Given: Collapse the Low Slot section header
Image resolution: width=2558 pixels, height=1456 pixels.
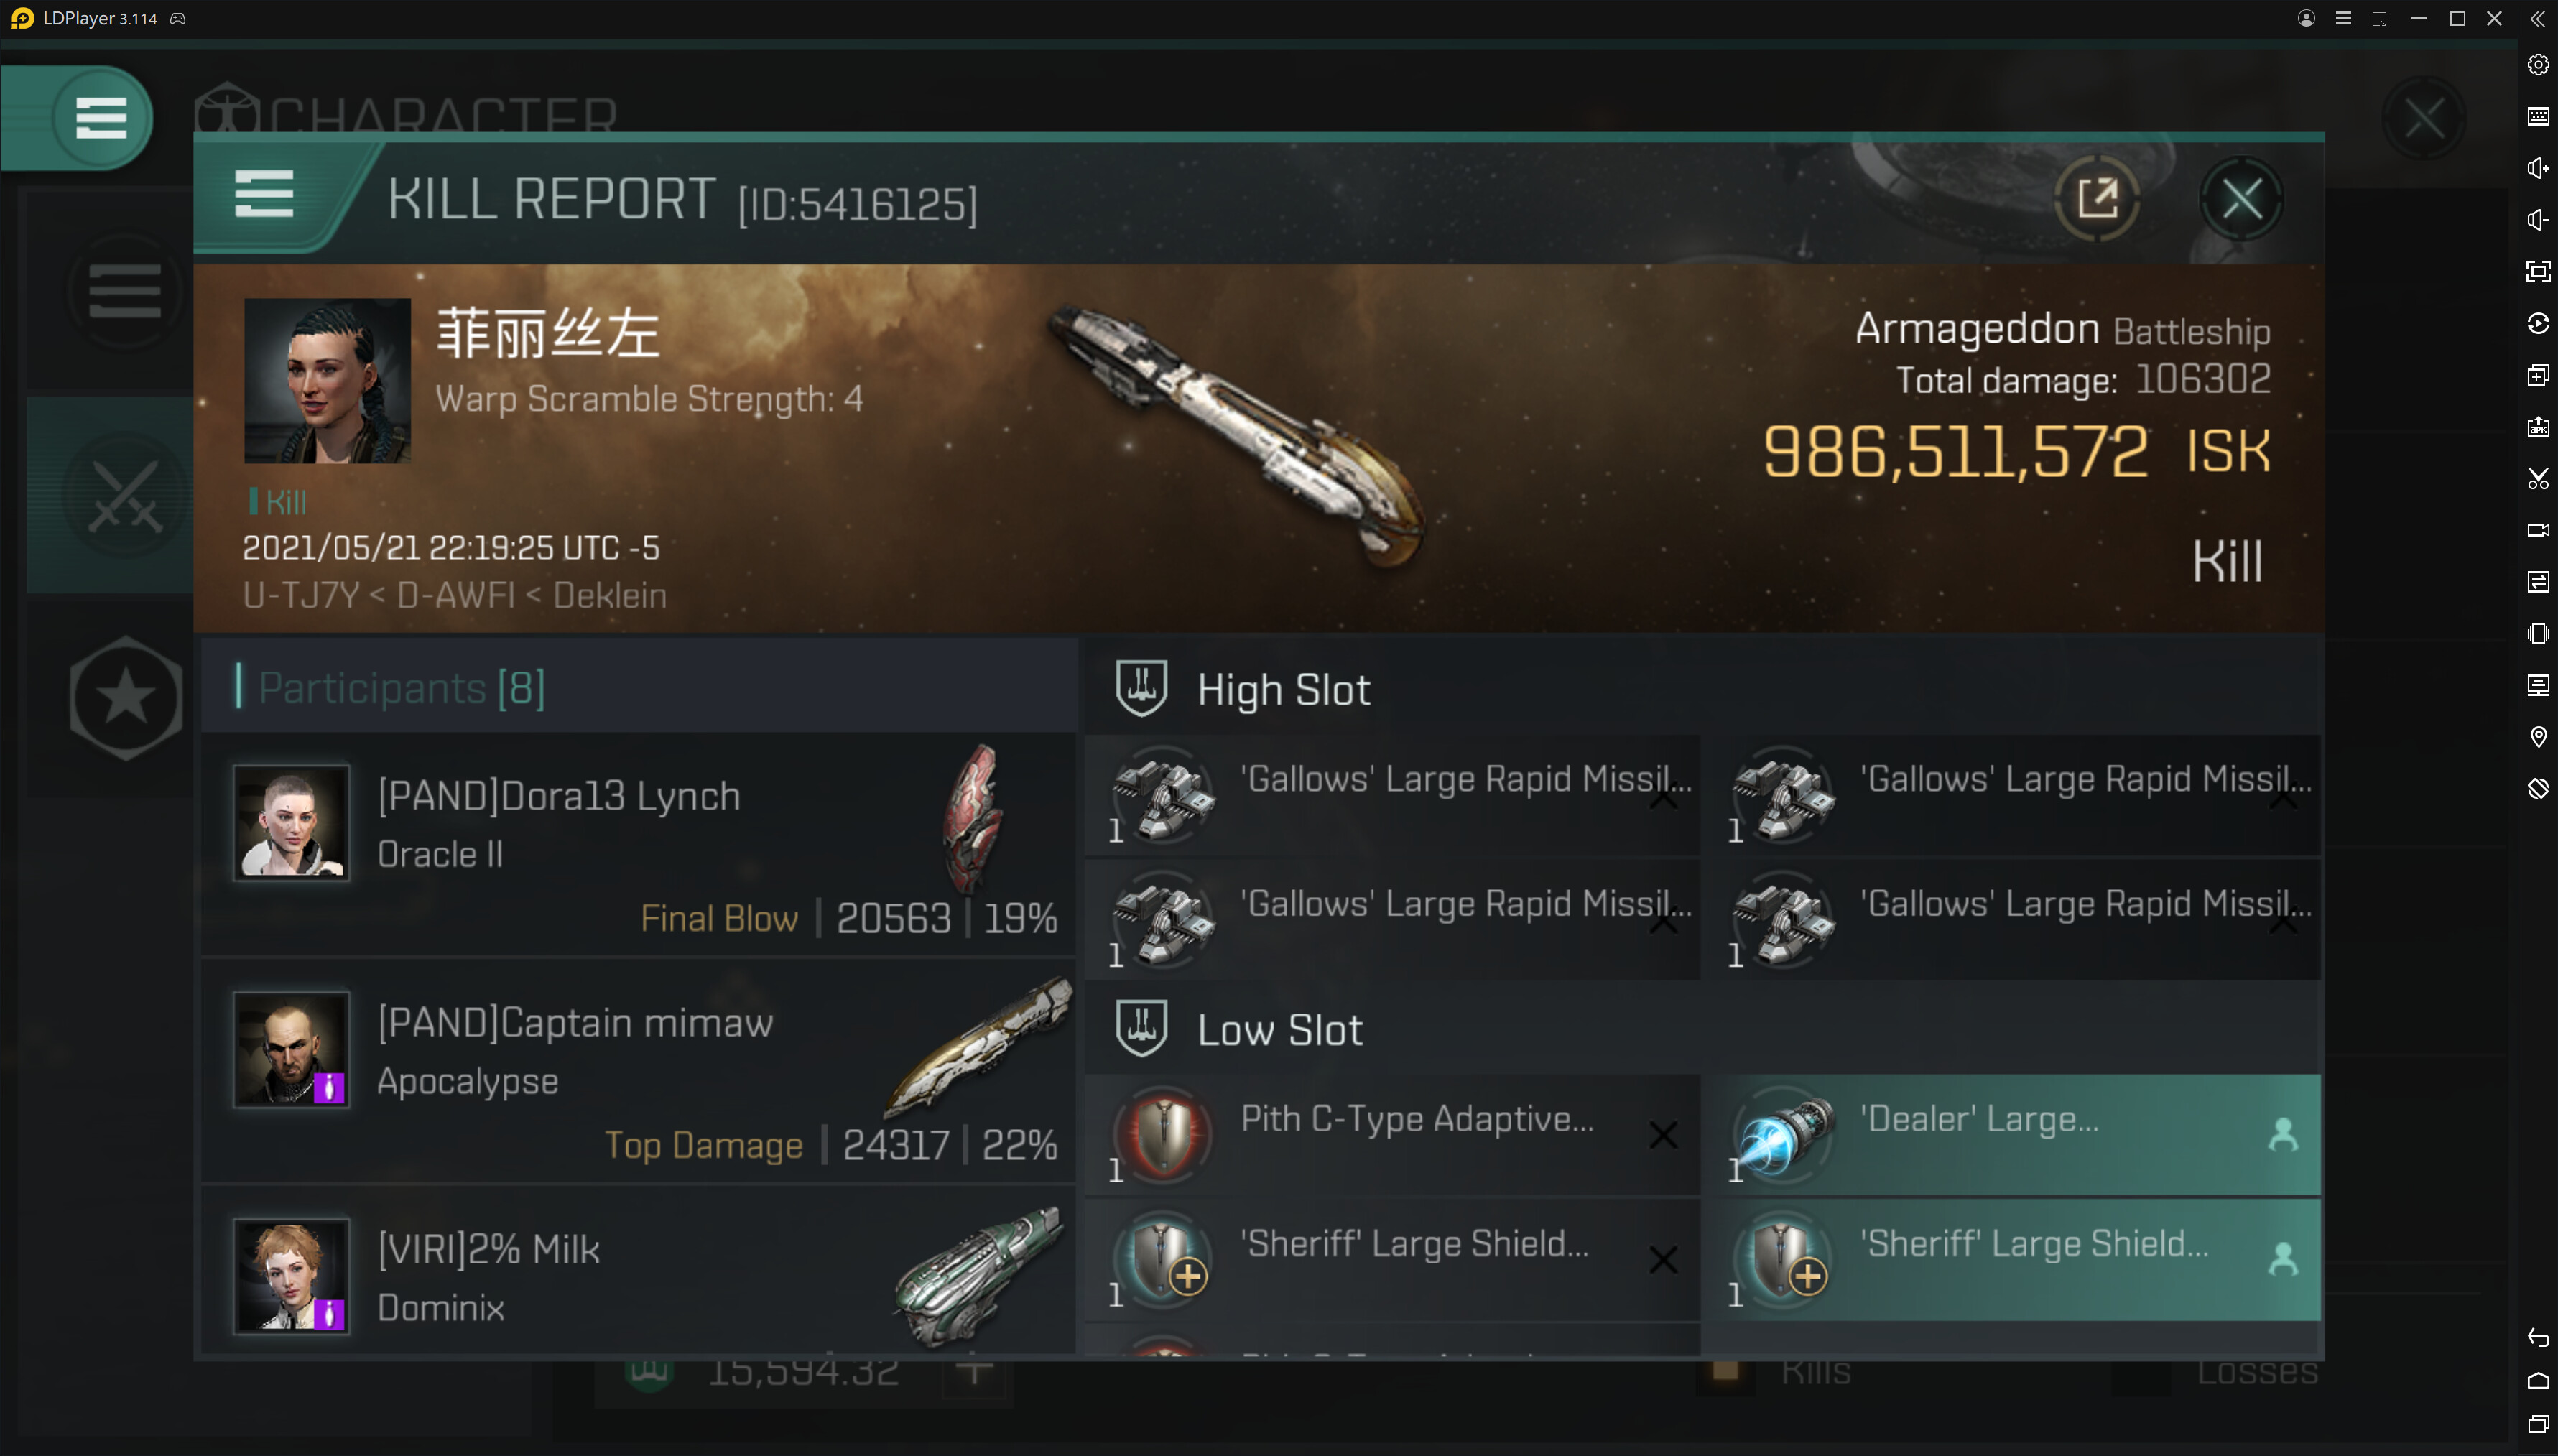Looking at the screenshot, I should 1279,1030.
